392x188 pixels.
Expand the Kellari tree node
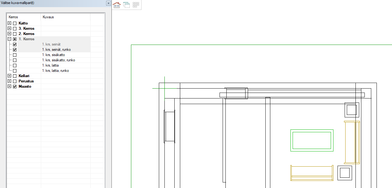click(9, 76)
